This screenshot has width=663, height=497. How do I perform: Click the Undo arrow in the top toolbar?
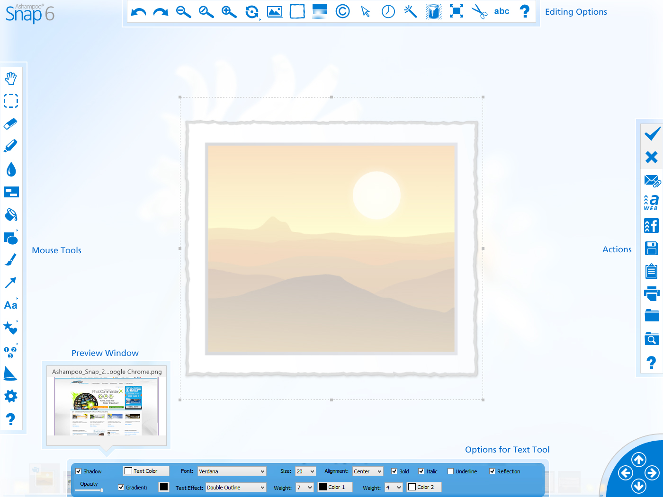(138, 12)
